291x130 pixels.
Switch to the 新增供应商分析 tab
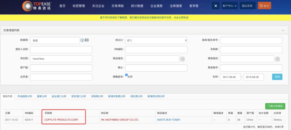coord(156,96)
